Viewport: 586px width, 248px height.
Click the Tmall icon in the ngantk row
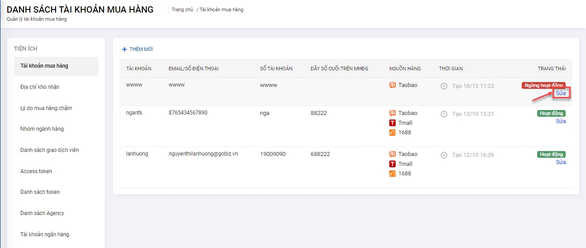[x=392, y=123]
